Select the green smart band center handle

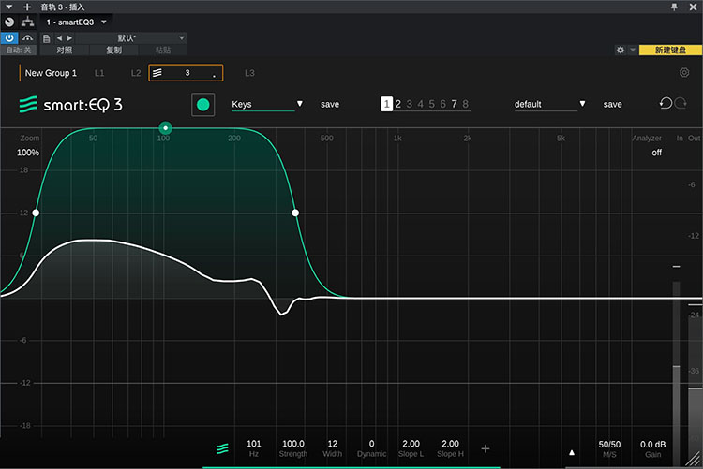click(165, 128)
